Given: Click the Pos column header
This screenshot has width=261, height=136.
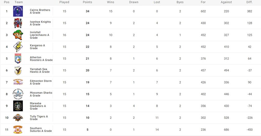Looking at the screenshot, I should pyautogui.click(x=7, y=2).
